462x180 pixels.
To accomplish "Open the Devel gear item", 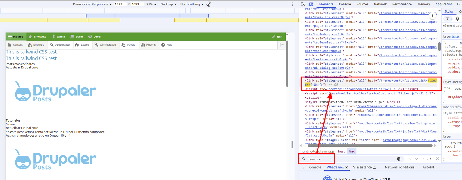I will tap(94, 37).
